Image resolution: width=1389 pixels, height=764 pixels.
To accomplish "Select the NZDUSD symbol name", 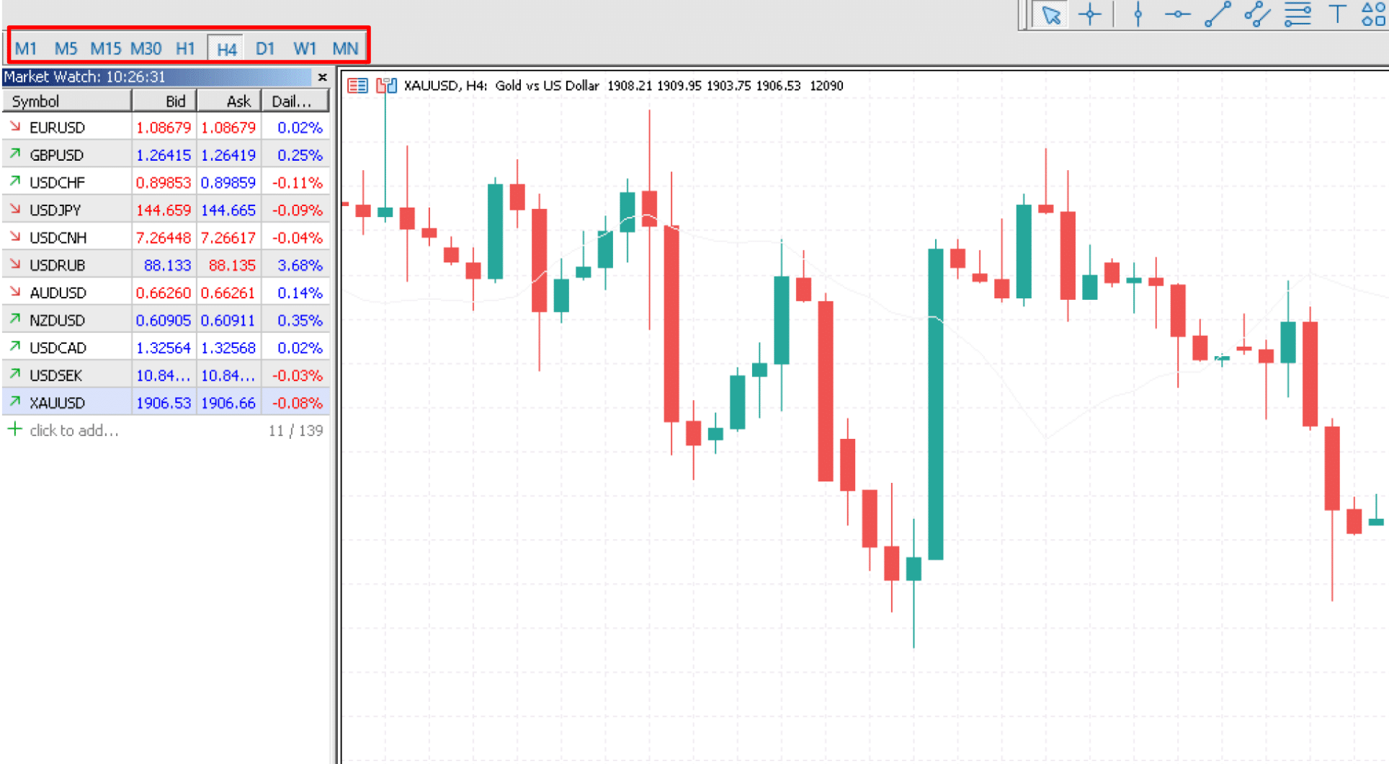I will 58,320.
